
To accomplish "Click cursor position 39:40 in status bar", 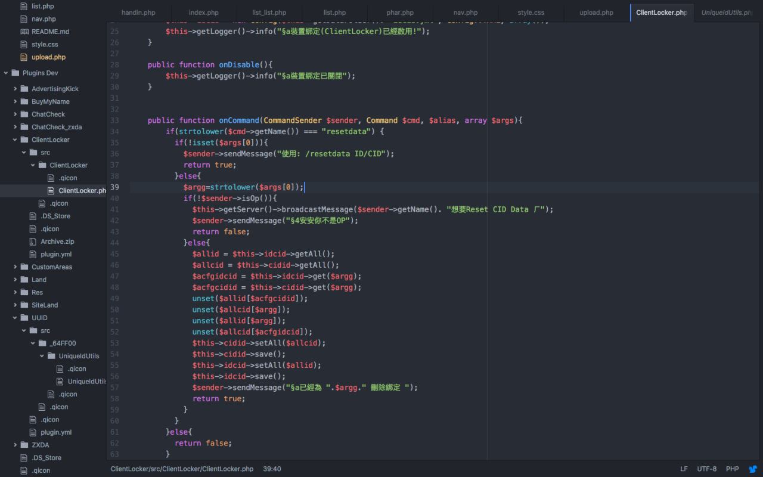I will 272,469.
